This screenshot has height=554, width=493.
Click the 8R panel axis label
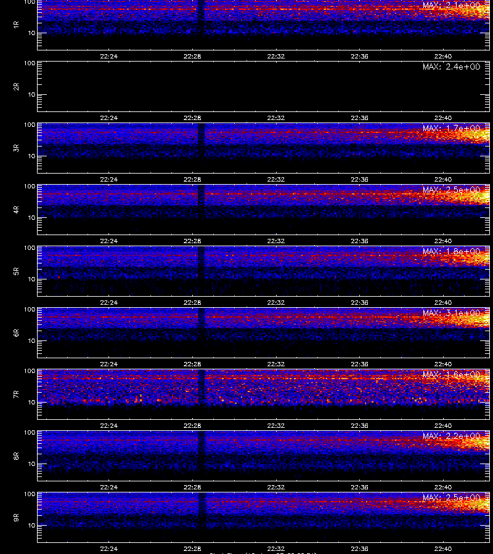pos(16,456)
